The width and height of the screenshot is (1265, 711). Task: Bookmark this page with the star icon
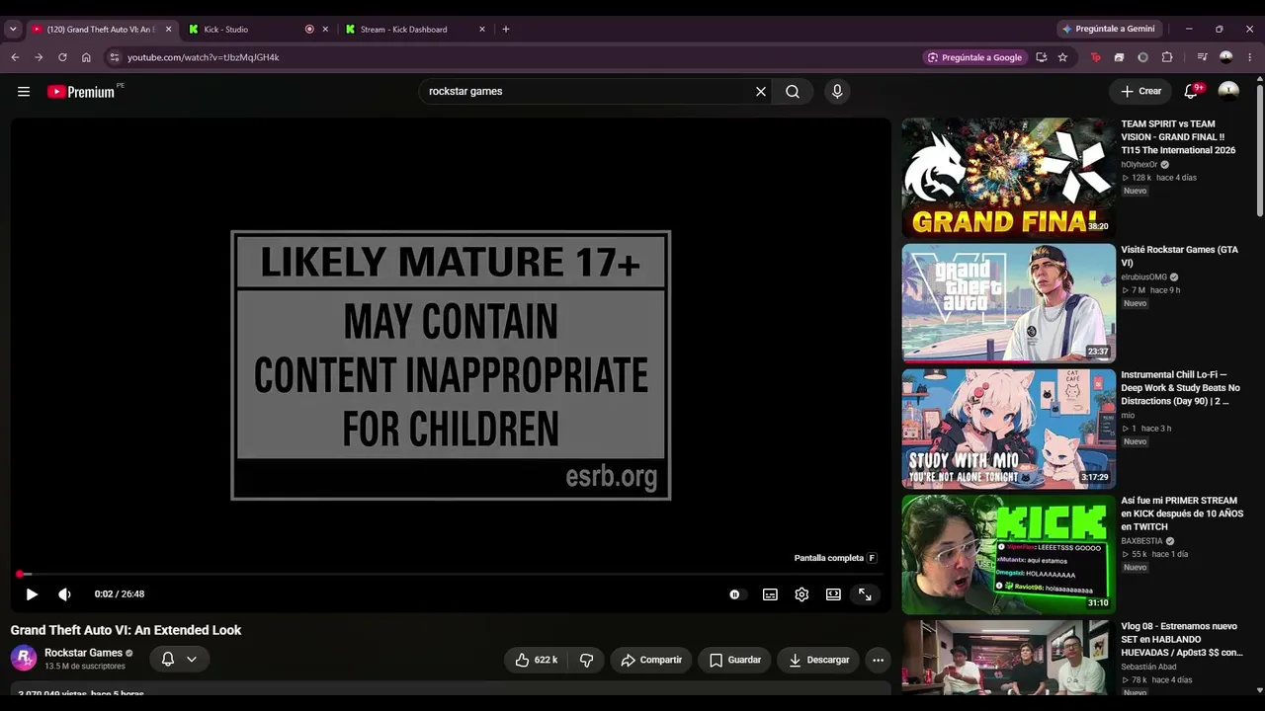1062,57
